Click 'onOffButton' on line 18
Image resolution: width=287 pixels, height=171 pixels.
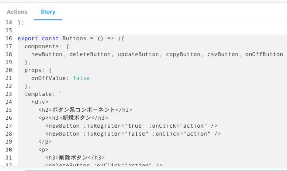pyautogui.click(x=264, y=54)
